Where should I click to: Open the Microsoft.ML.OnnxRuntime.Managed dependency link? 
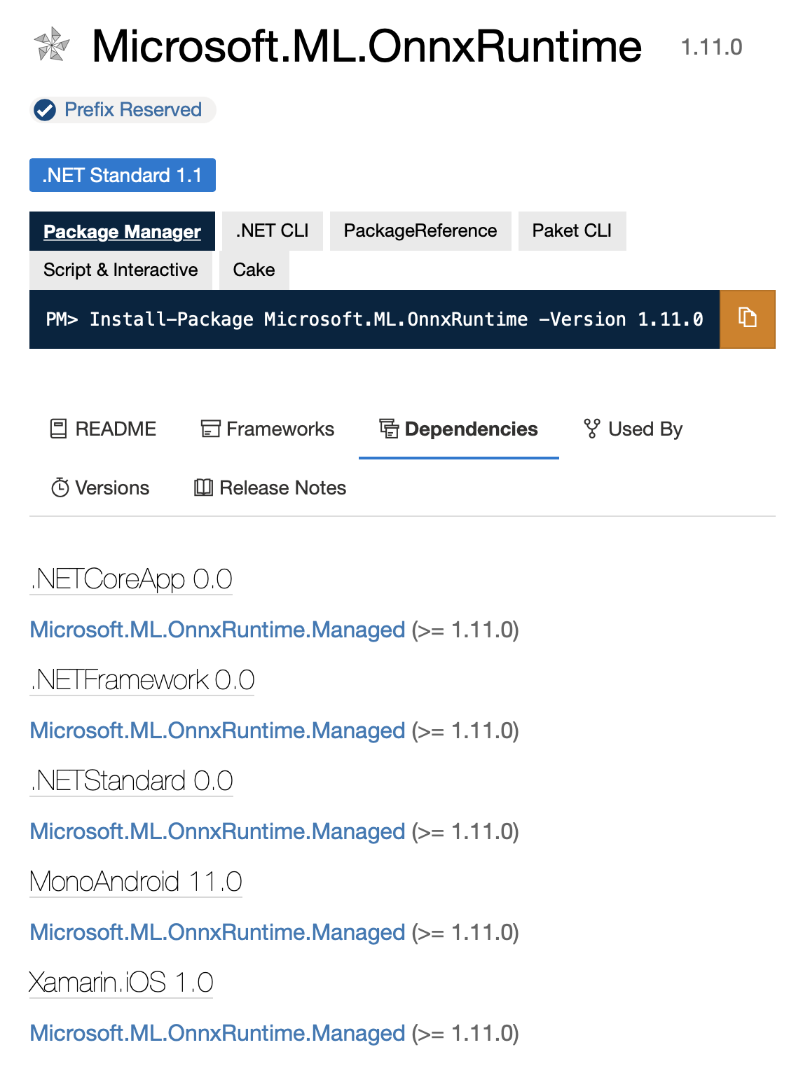click(216, 629)
